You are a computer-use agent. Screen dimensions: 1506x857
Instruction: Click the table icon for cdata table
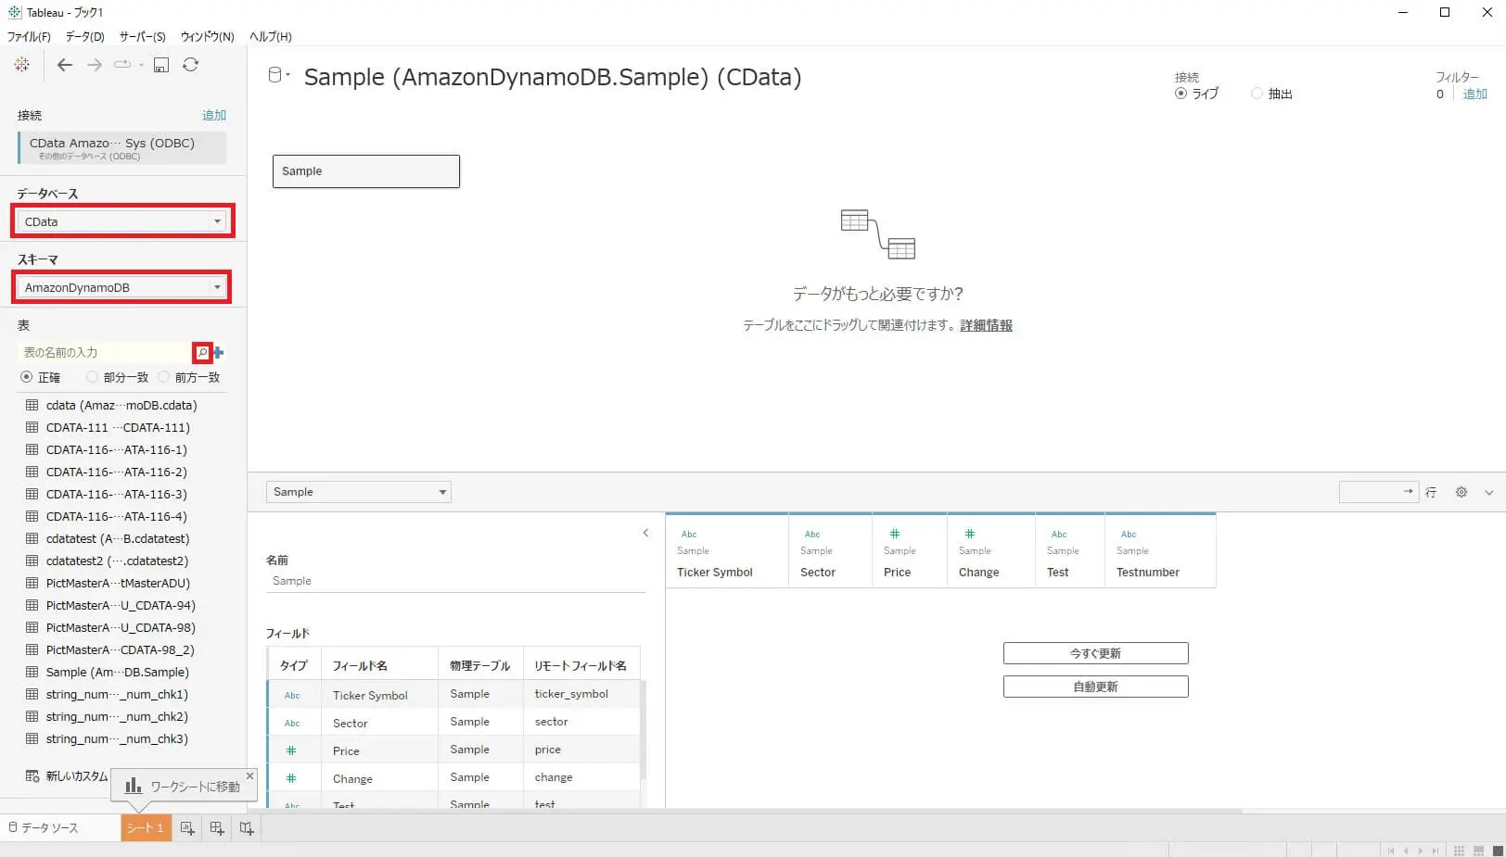point(32,405)
